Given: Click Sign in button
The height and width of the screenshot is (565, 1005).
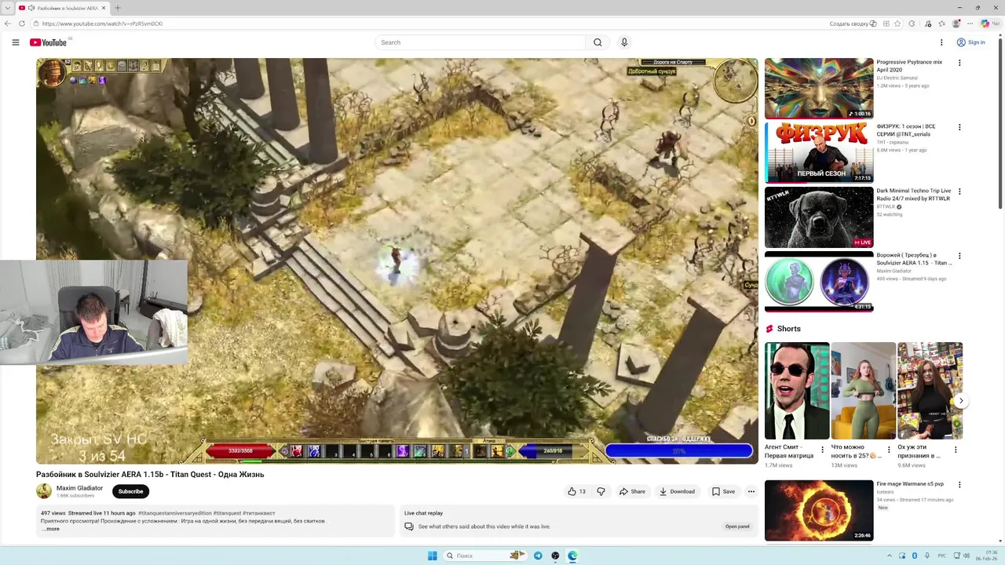Looking at the screenshot, I should pyautogui.click(x=970, y=42).
